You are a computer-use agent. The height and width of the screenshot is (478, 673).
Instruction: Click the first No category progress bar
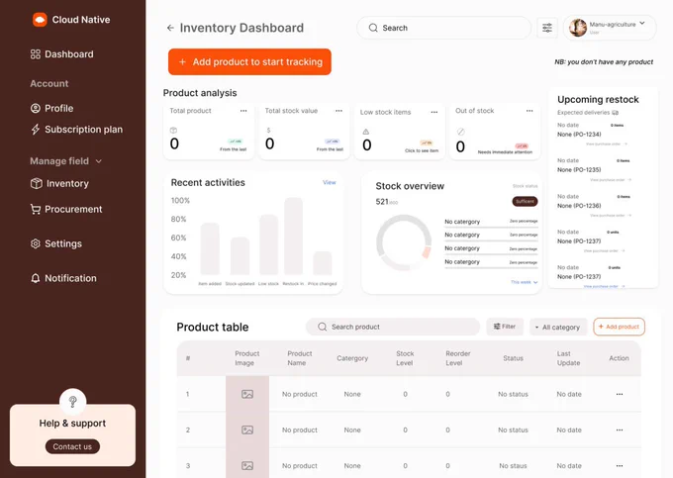click(x=491, y=227)
